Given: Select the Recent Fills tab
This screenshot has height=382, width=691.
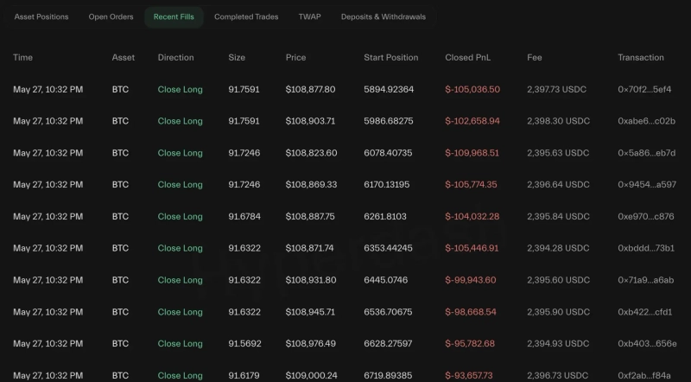Looking at the screenshot, I should tap(174, 16).
